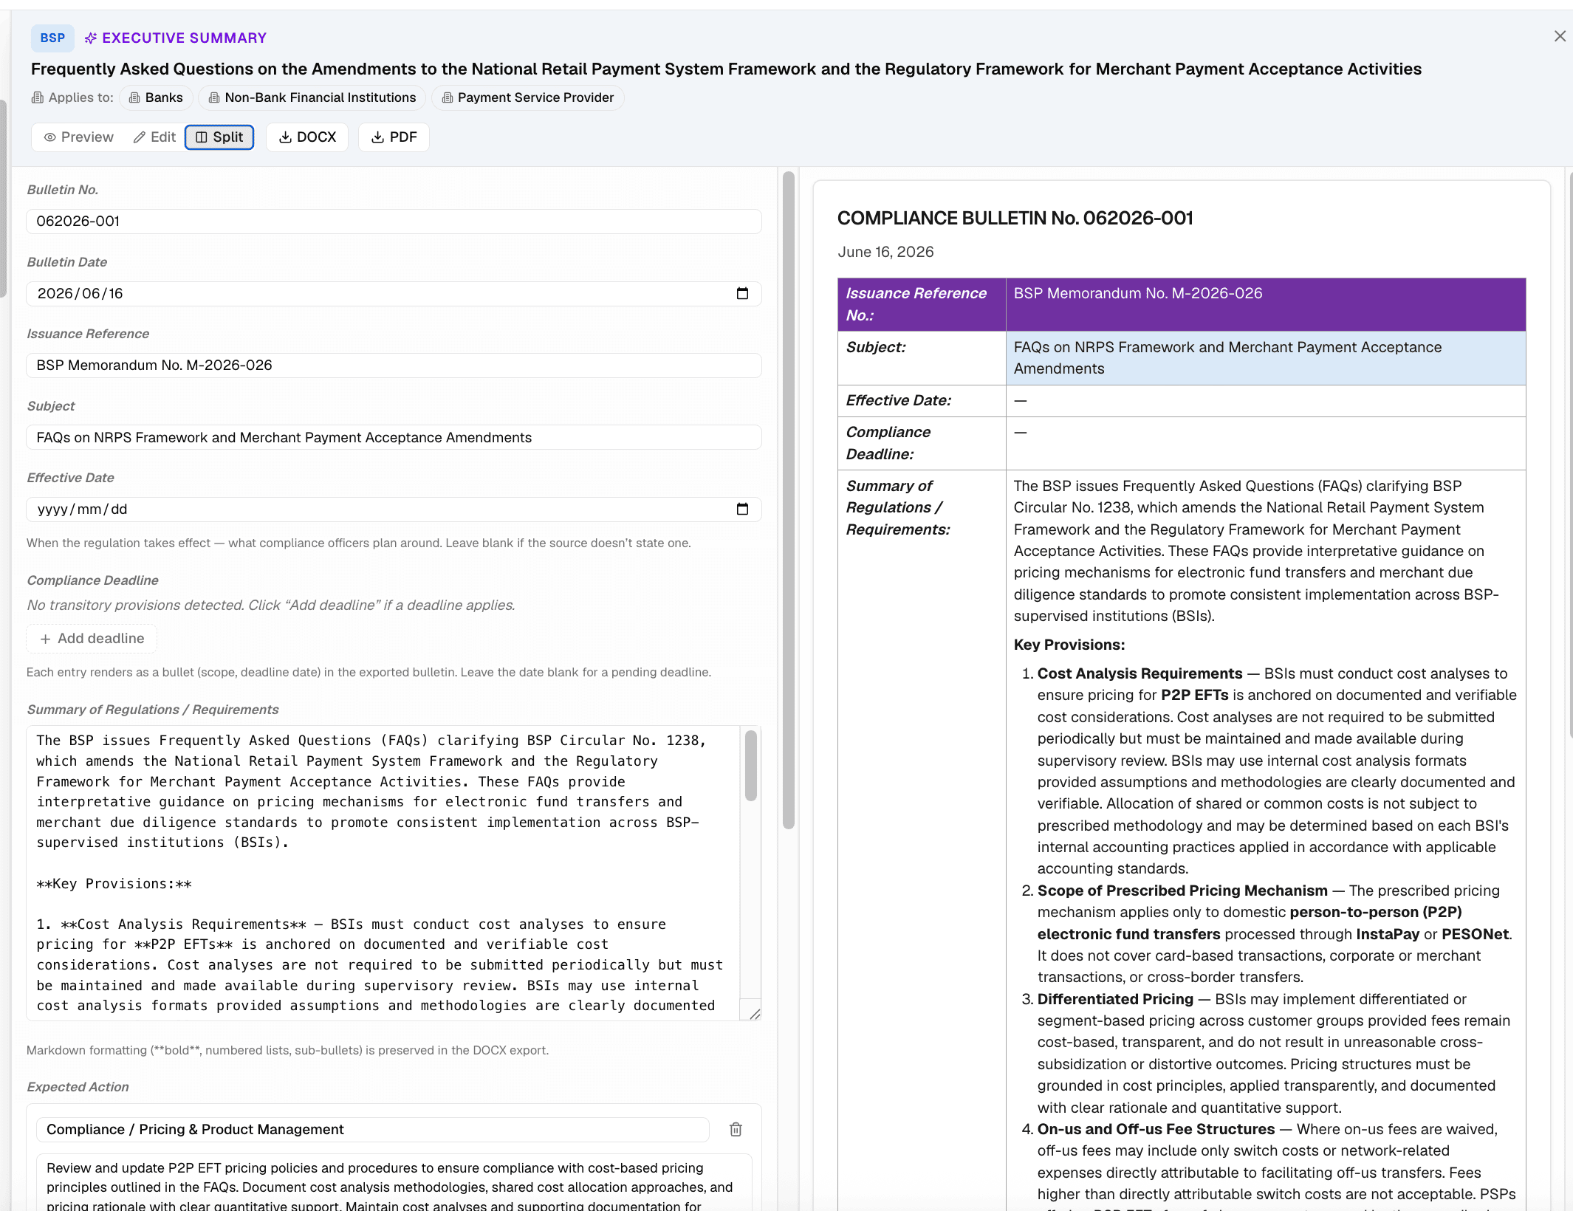The image size is (1573, 1211).
Task: Click the download icon on PDF button
Action: pyautogui.click(x=377, y=137)
